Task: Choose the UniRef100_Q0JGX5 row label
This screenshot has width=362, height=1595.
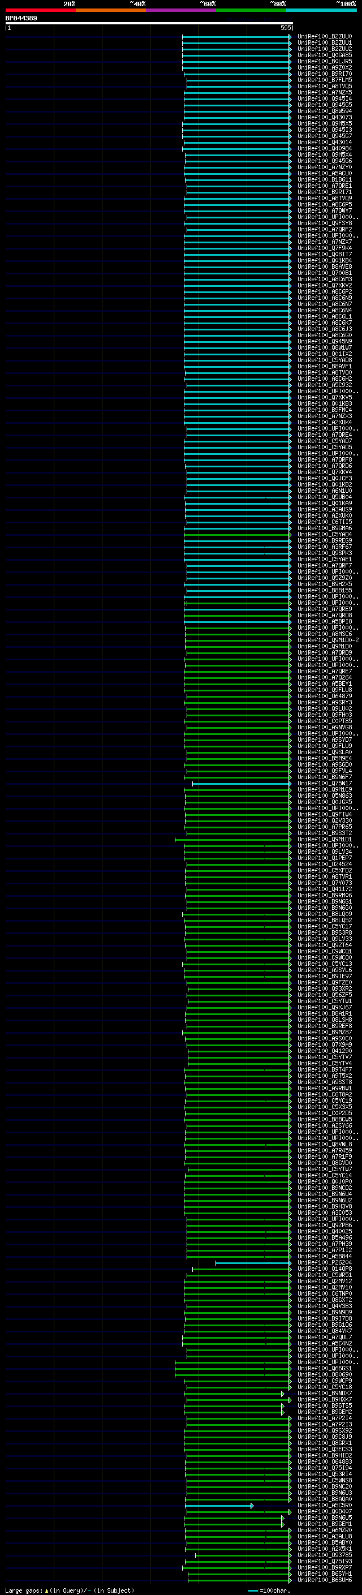Action: click(x=324, y=802)
